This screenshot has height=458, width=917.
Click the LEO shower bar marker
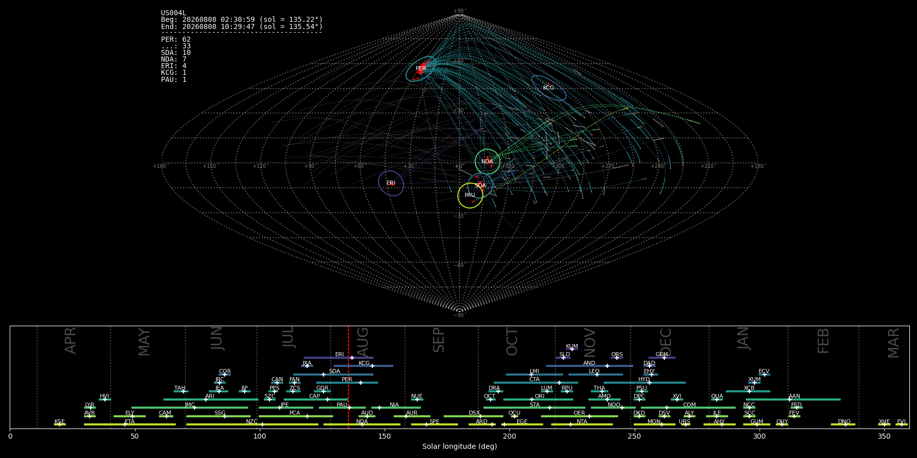coord(596,375)
